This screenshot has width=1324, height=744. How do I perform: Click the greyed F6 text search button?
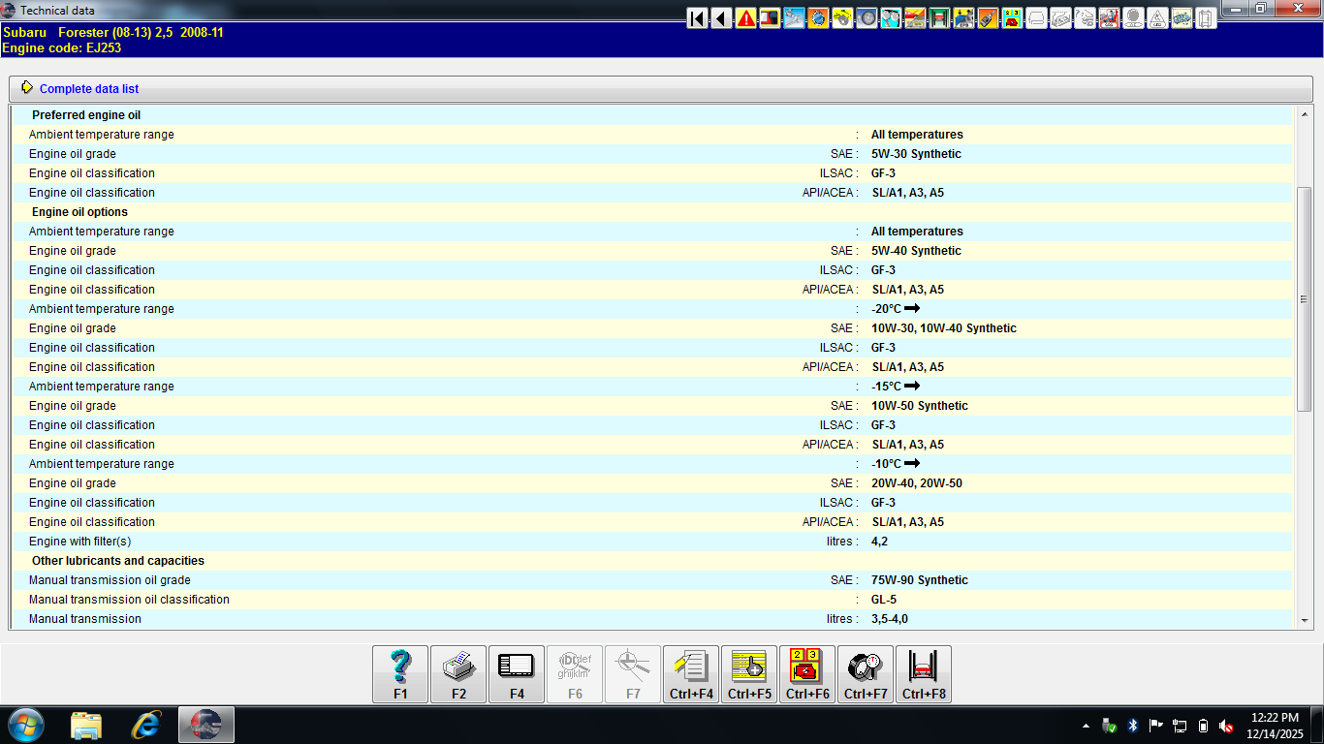575,674
